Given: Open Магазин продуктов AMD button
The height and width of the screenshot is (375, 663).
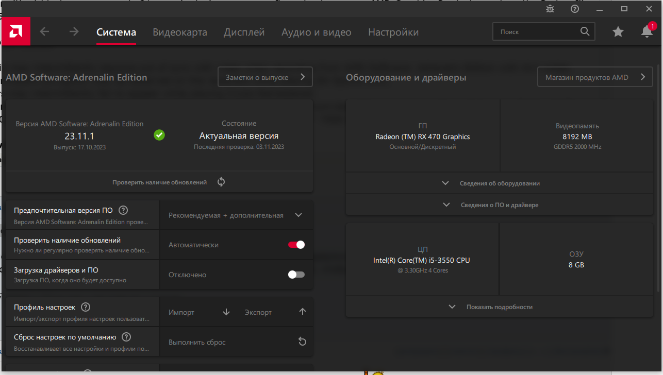Looking at the screenshot, I should pos(595,77).
